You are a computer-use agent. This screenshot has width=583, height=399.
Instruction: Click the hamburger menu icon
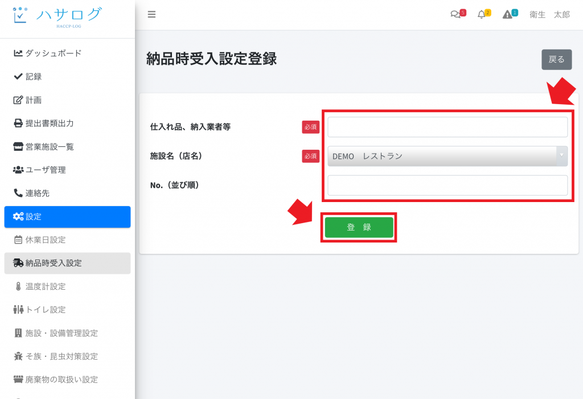pos(151,14)
